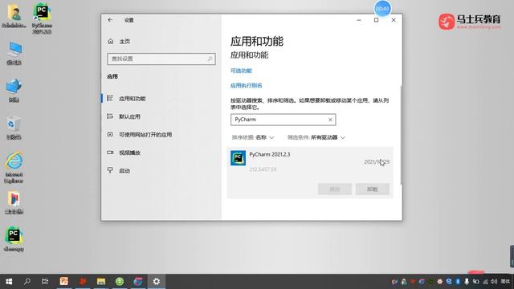Image resolution: width=514 pixels, height=289 pixels.
Task: Open the Recycle Bin on desktop
Action: pos(14,128)
